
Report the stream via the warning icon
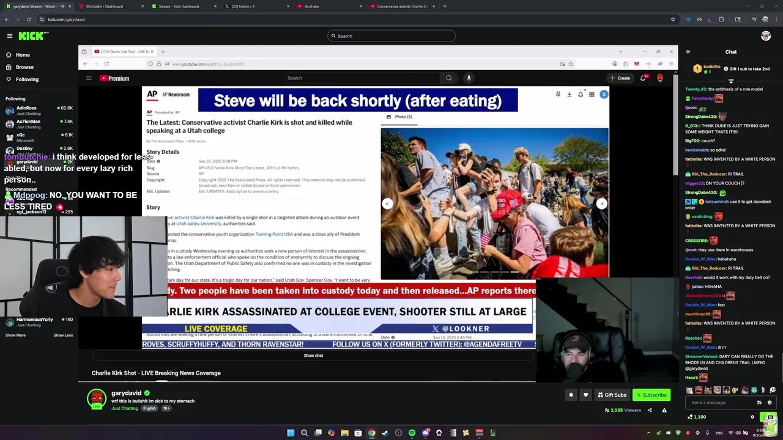click(664, 410)
